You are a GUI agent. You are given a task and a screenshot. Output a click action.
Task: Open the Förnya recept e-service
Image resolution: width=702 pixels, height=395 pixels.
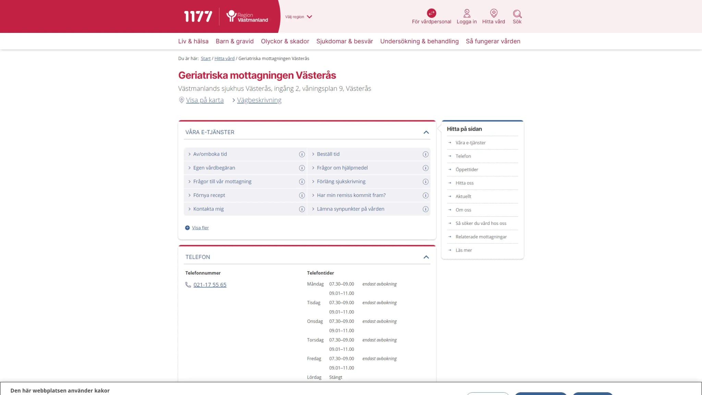pyautogui.click(x=209, y=195)
